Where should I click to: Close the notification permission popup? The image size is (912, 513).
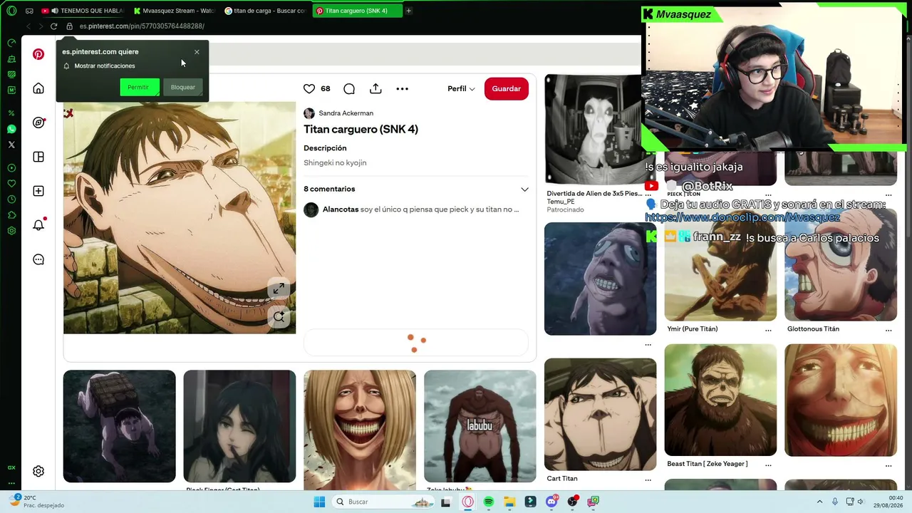pyautogui.click(x=197, y=52)
